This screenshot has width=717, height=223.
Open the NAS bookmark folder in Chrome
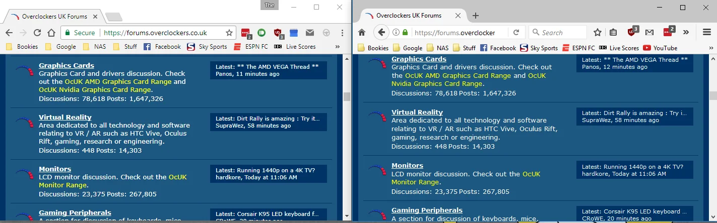coord(94,47)
